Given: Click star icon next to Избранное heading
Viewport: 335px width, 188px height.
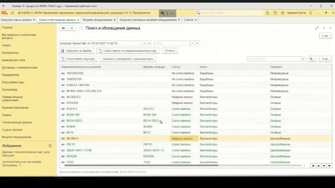Looking at the screenshot, I should pyautogui.click(x=50, y=146).
